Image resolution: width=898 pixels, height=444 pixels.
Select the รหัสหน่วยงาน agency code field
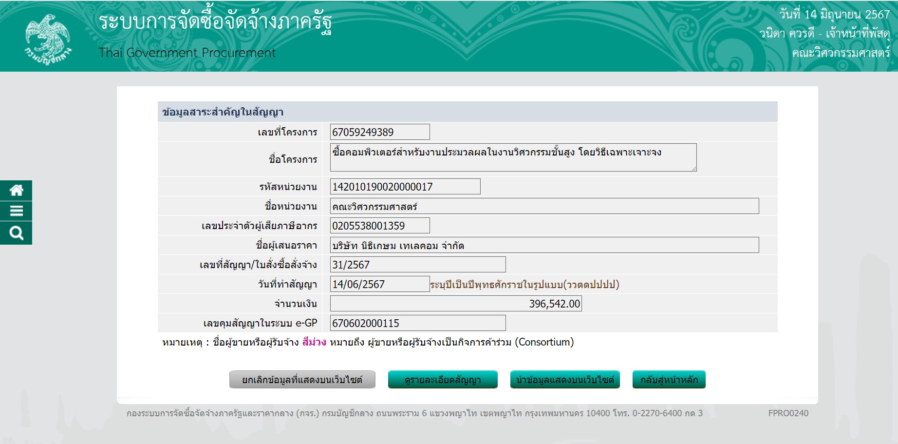[405, 187]
